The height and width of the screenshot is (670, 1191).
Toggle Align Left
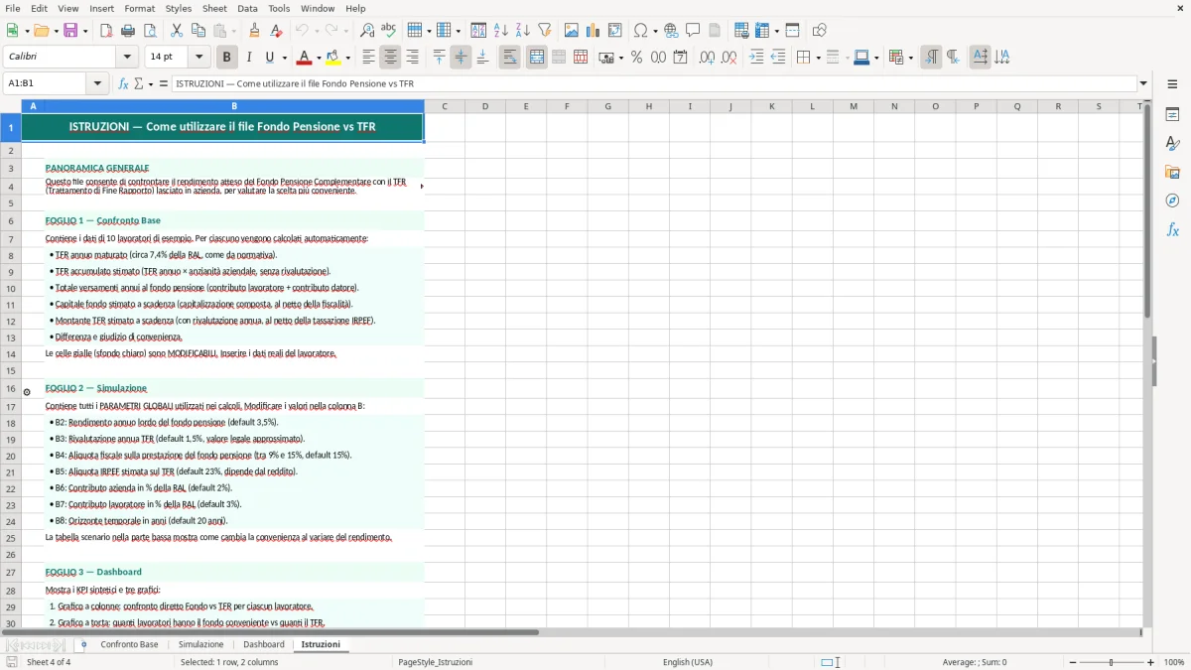[x=368, y=58]
